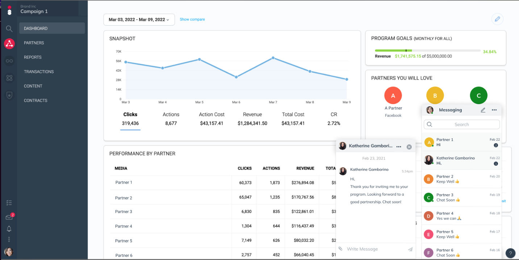Select the Revenue metric tab in Snapshot
The width and height of the screenshot is (519, 260).
(x=252, y=119)
